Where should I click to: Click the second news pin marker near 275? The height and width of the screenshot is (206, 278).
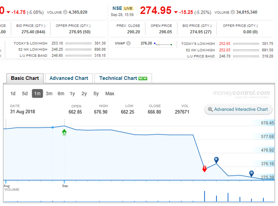tap(251, 173)
